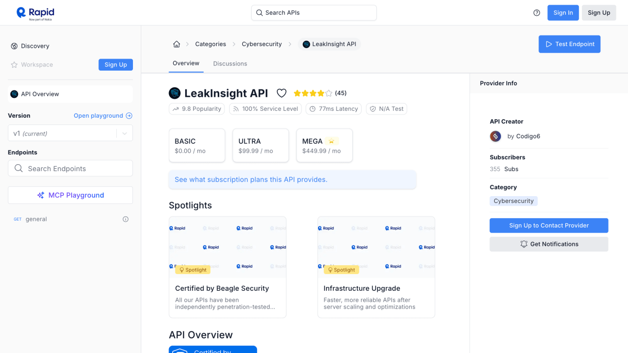Click Sign Up to Contact Provider
Viewport: 628px width, 353px height.
pyautogui.click(x=549, y=225)
